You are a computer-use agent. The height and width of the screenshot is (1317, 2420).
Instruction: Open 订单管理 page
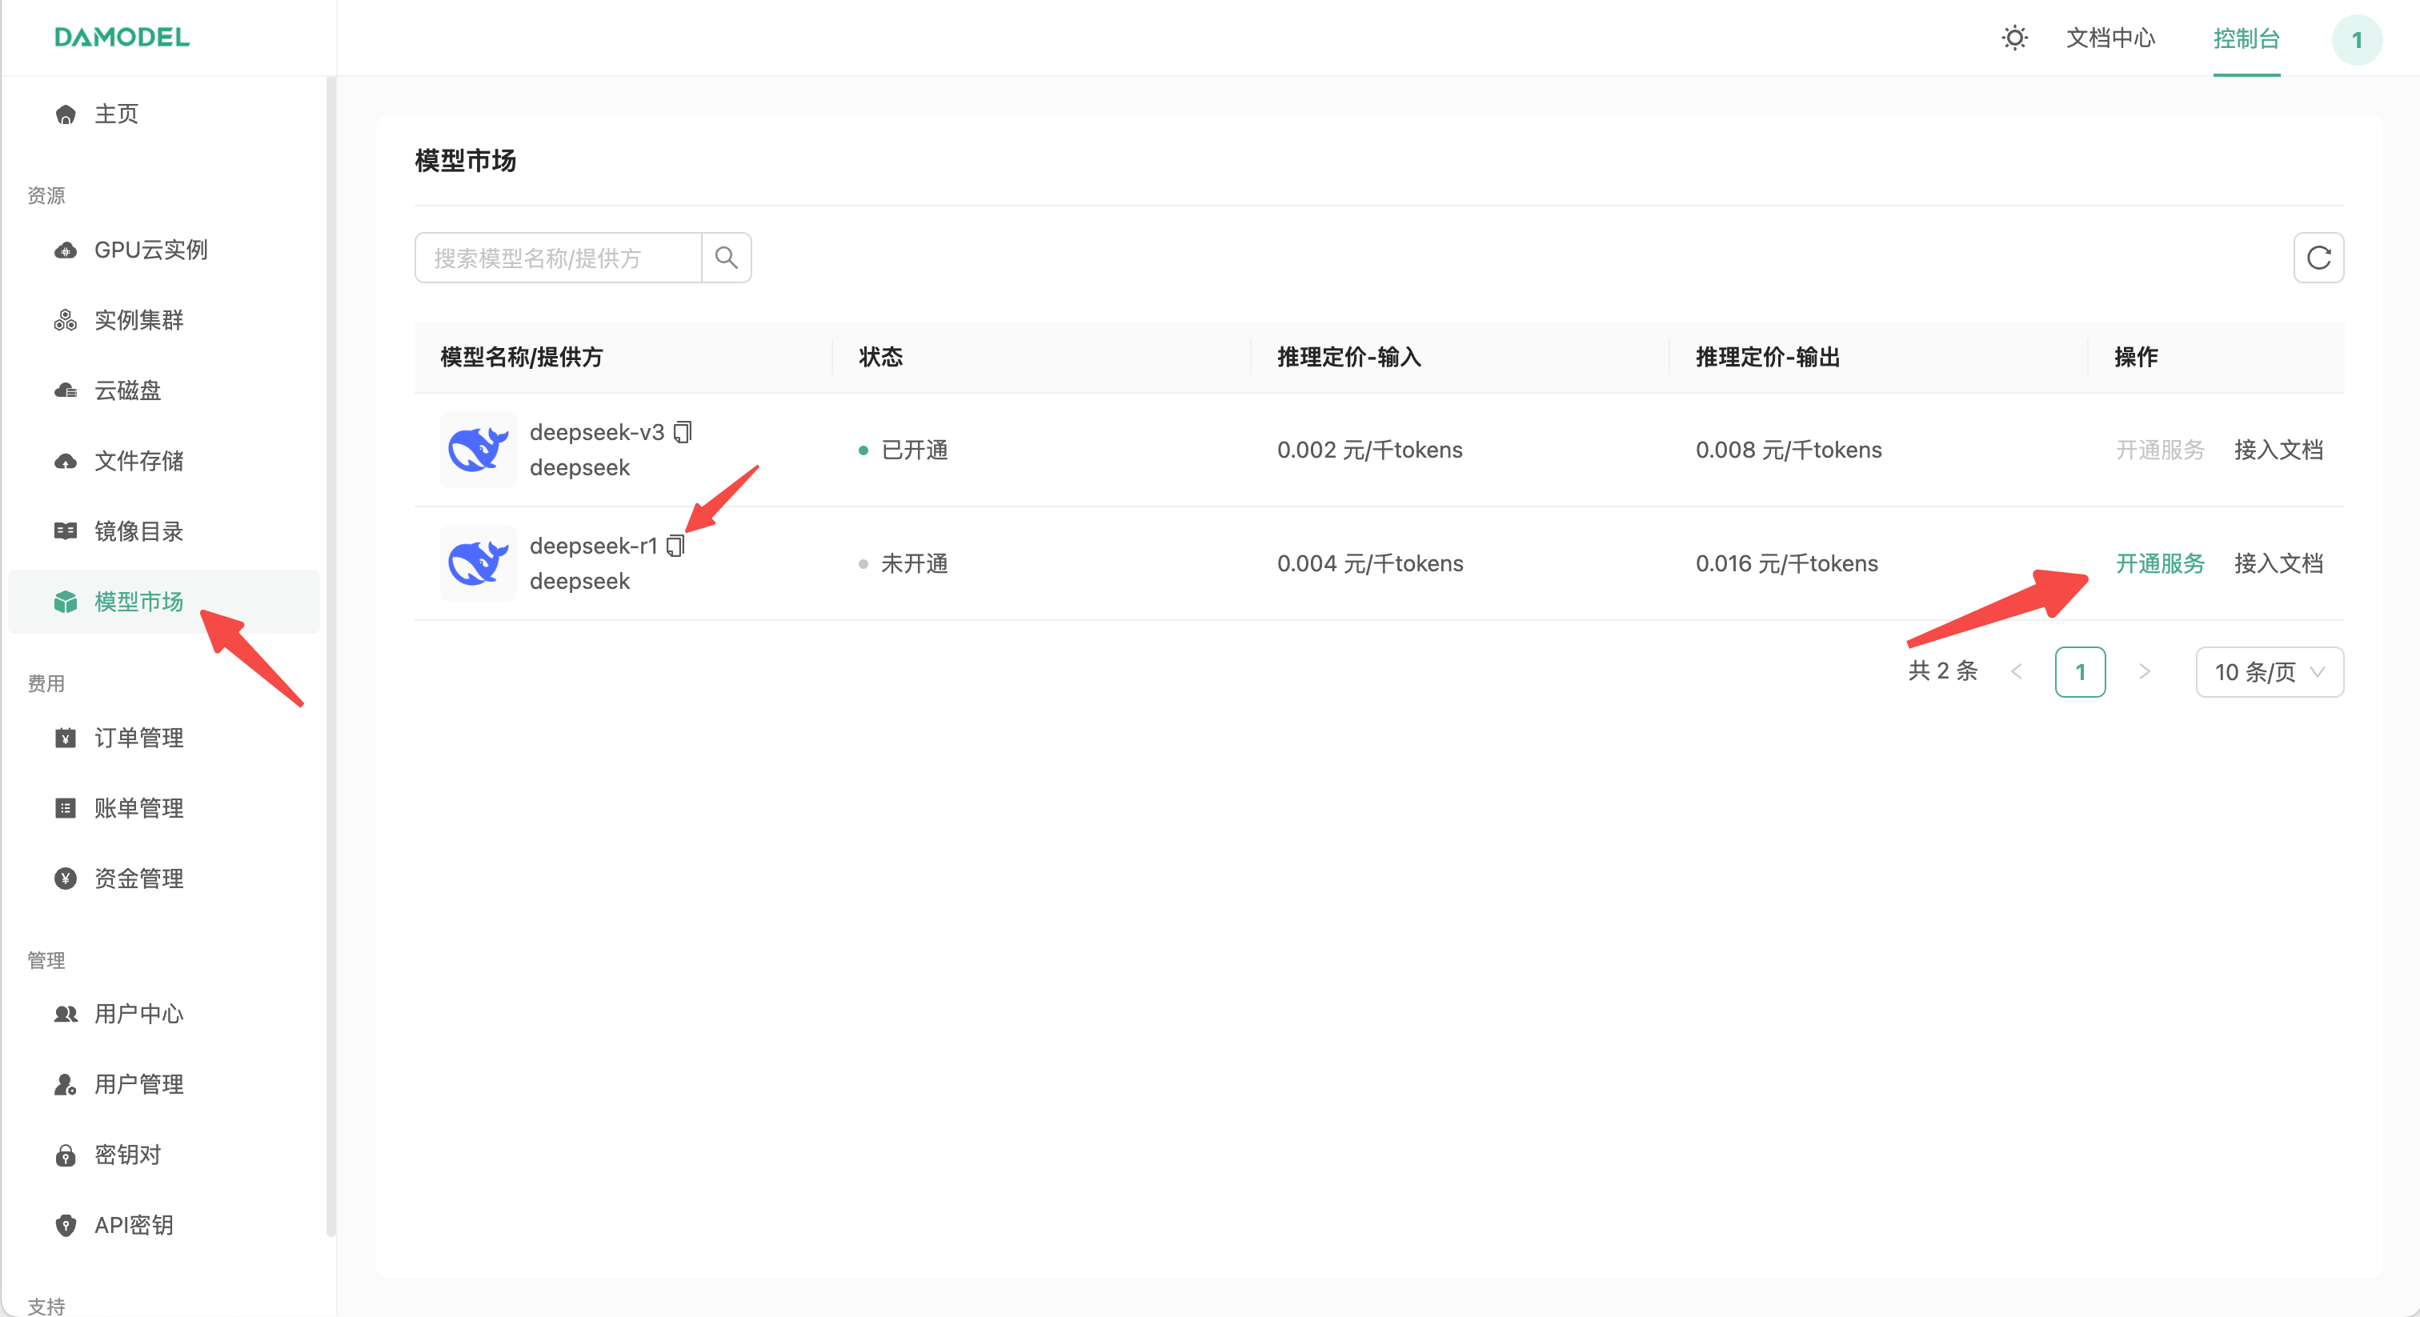coord(139,739)
